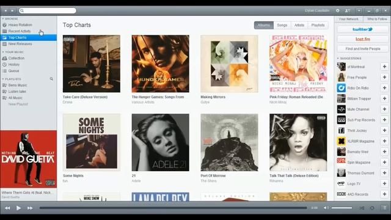Open the Some Nights album title link
Image resolution: width=391 pixels, height=220 pixels.
pos(73,175)
